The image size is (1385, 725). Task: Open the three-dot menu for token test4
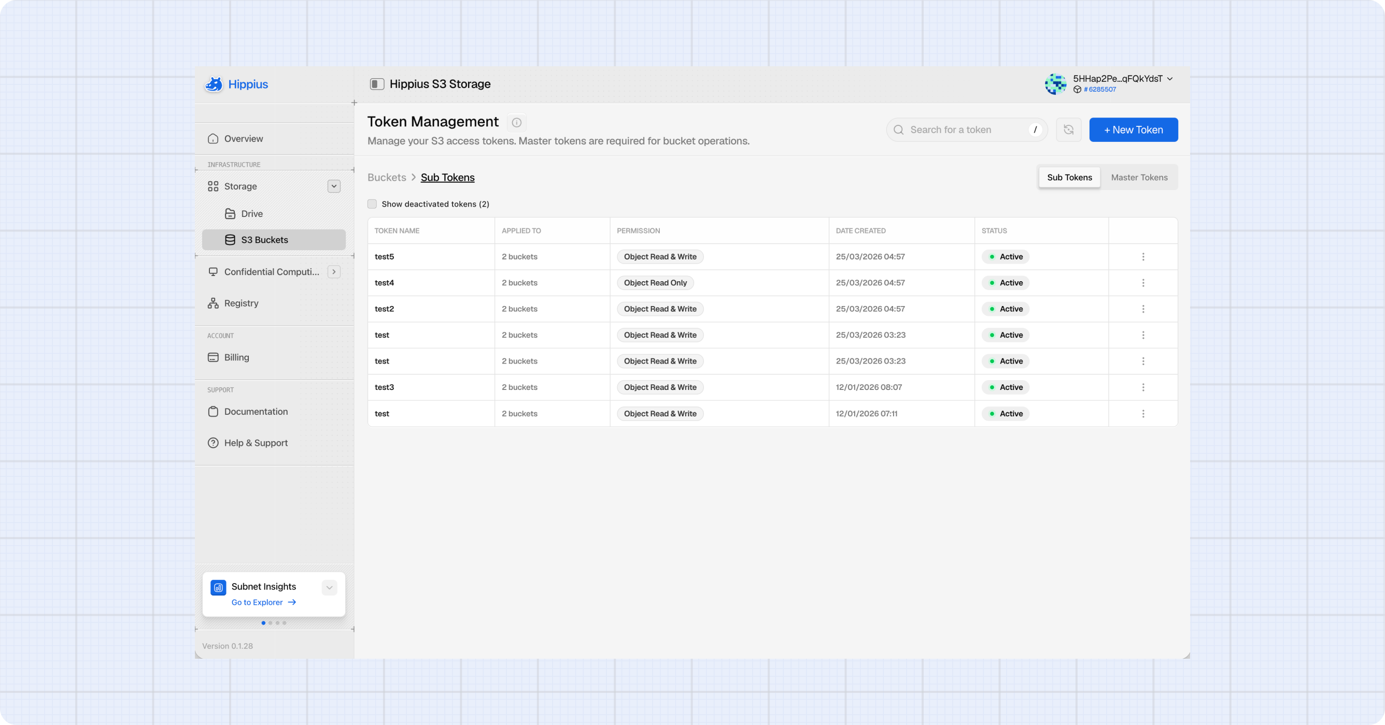[x=1143, y=283]
